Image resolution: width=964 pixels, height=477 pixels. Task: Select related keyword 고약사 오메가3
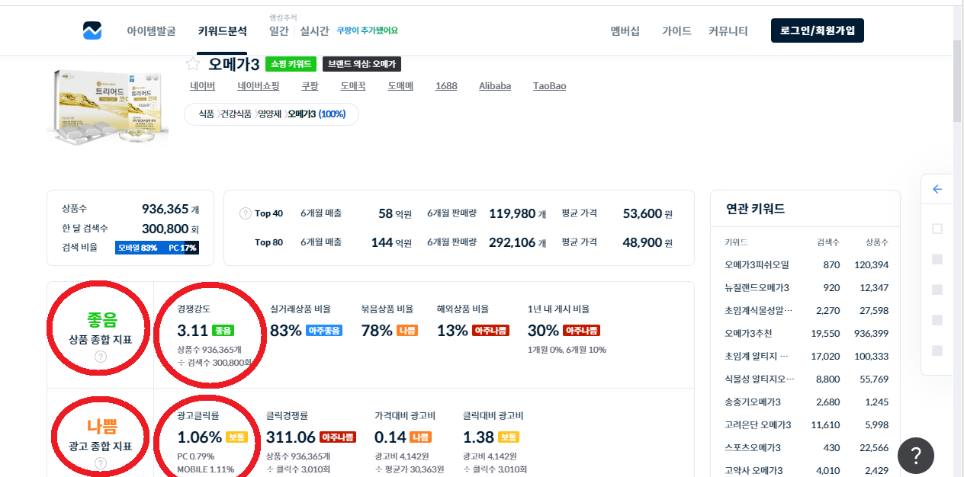coord(754,470)
